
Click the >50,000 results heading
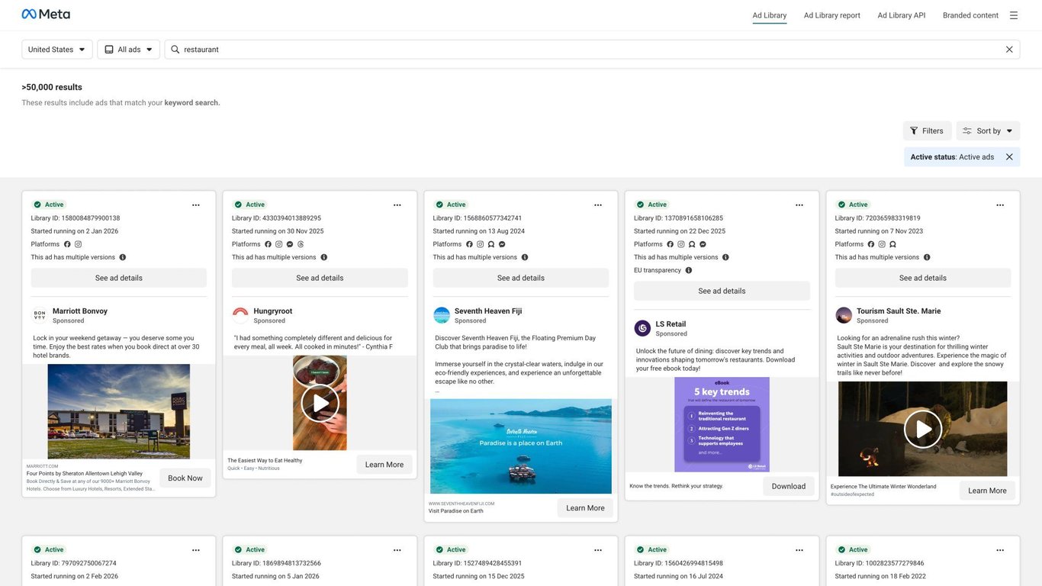52,87
